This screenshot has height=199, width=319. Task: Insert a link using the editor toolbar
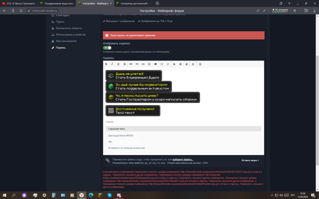click(x=131, y=64)
